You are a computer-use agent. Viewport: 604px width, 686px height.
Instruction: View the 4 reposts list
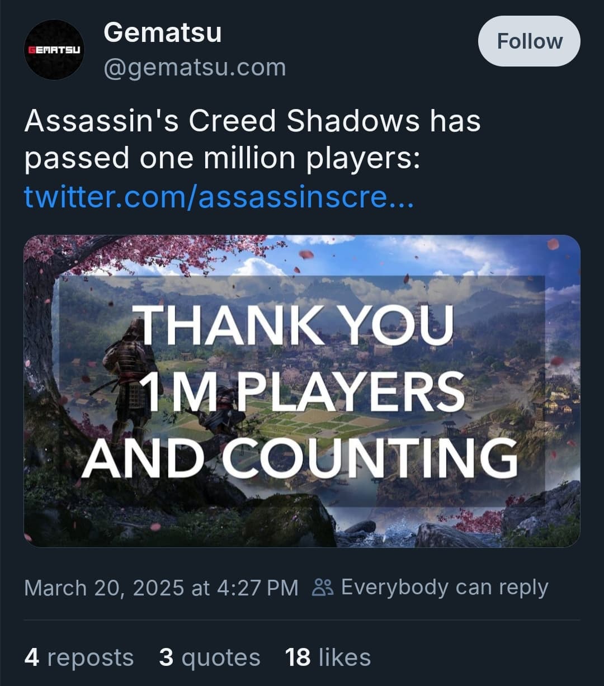[79, 657]
